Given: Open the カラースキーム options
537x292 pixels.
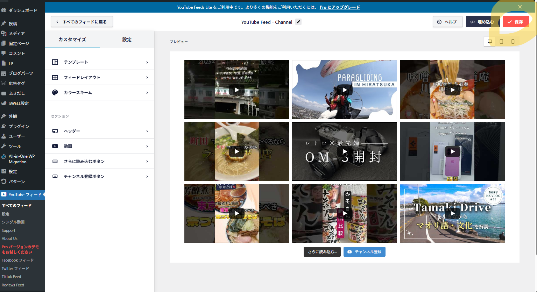Looking at the screenshot, I should (x=100, y=93).
